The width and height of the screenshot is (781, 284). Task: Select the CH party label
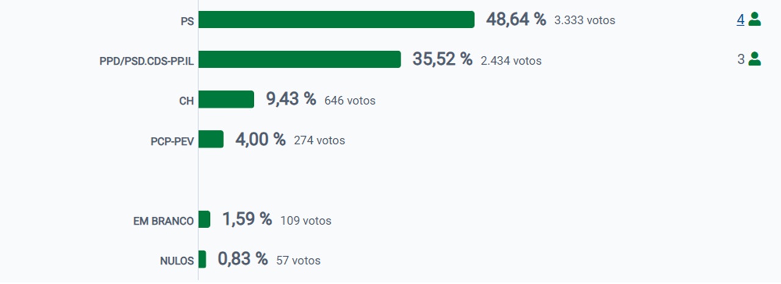[186, 101]
